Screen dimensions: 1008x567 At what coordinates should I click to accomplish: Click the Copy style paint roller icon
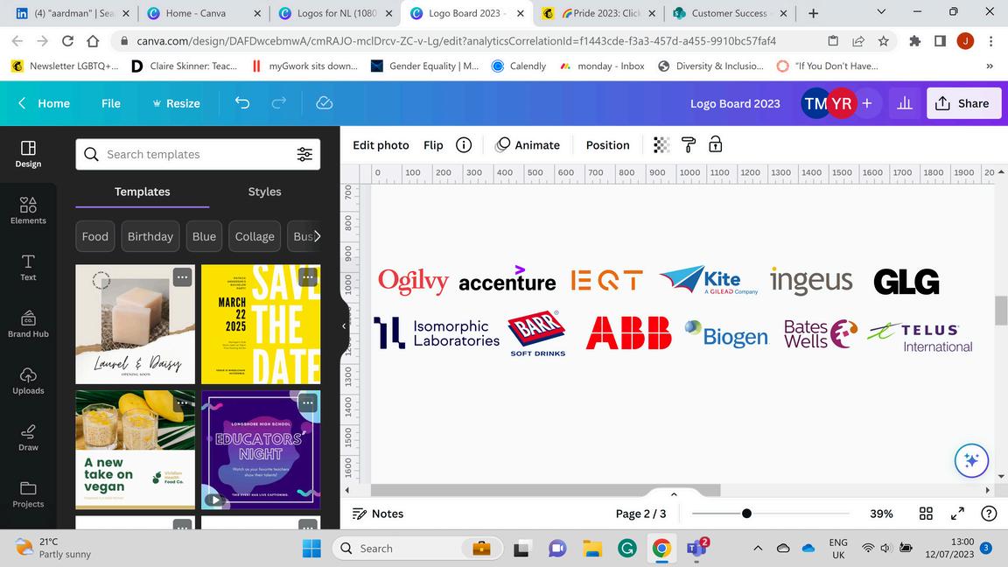point(689,145)
